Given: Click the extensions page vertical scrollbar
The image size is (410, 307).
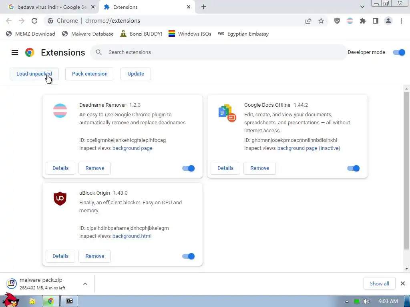Looking at the screenshot, I should pyautogui.click(x=406, y=171).
